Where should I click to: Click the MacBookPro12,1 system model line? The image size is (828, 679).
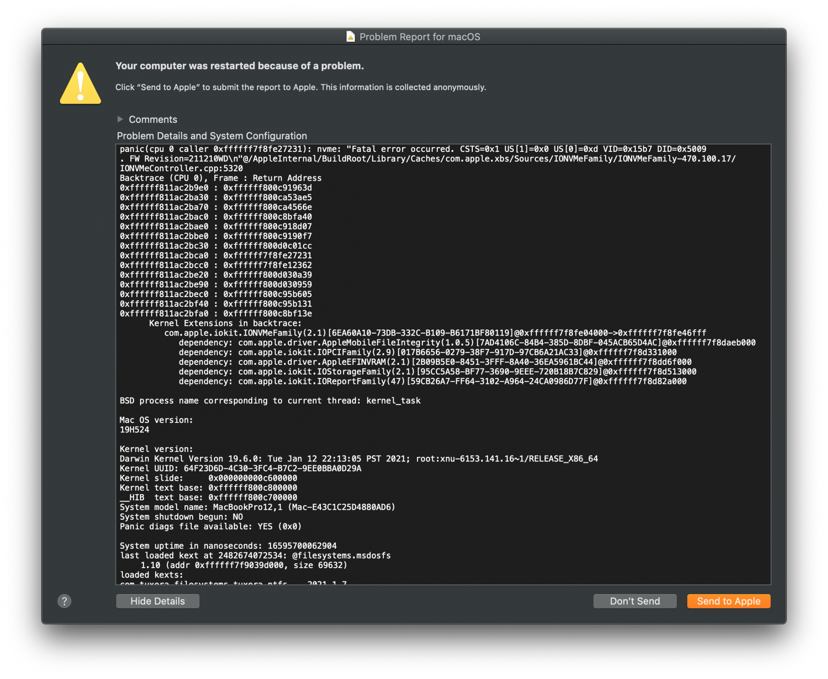pos(257,507)
